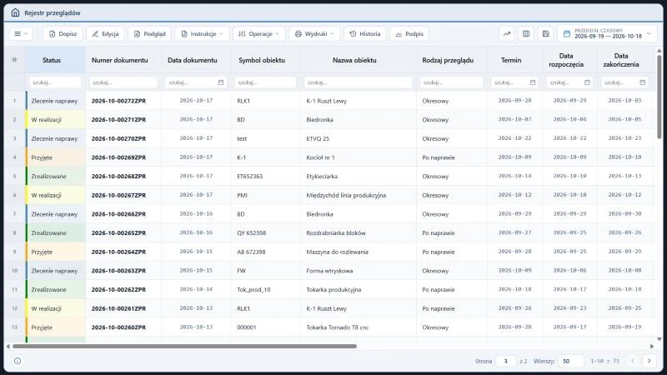Click the Edycja button
Screen dimensions: 667x375
[105, 33]
